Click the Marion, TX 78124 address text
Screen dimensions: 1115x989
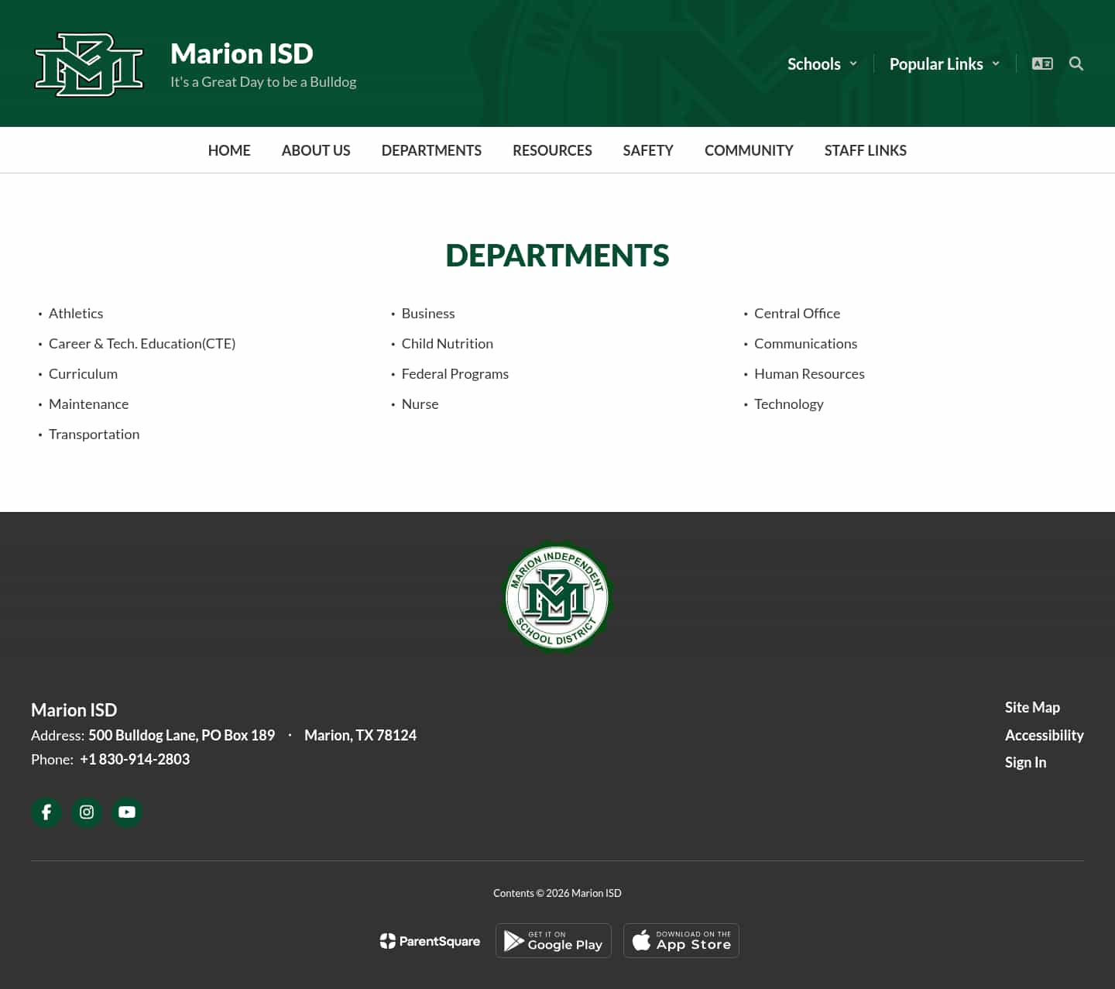pyautogui.click(x=360, y=735)
